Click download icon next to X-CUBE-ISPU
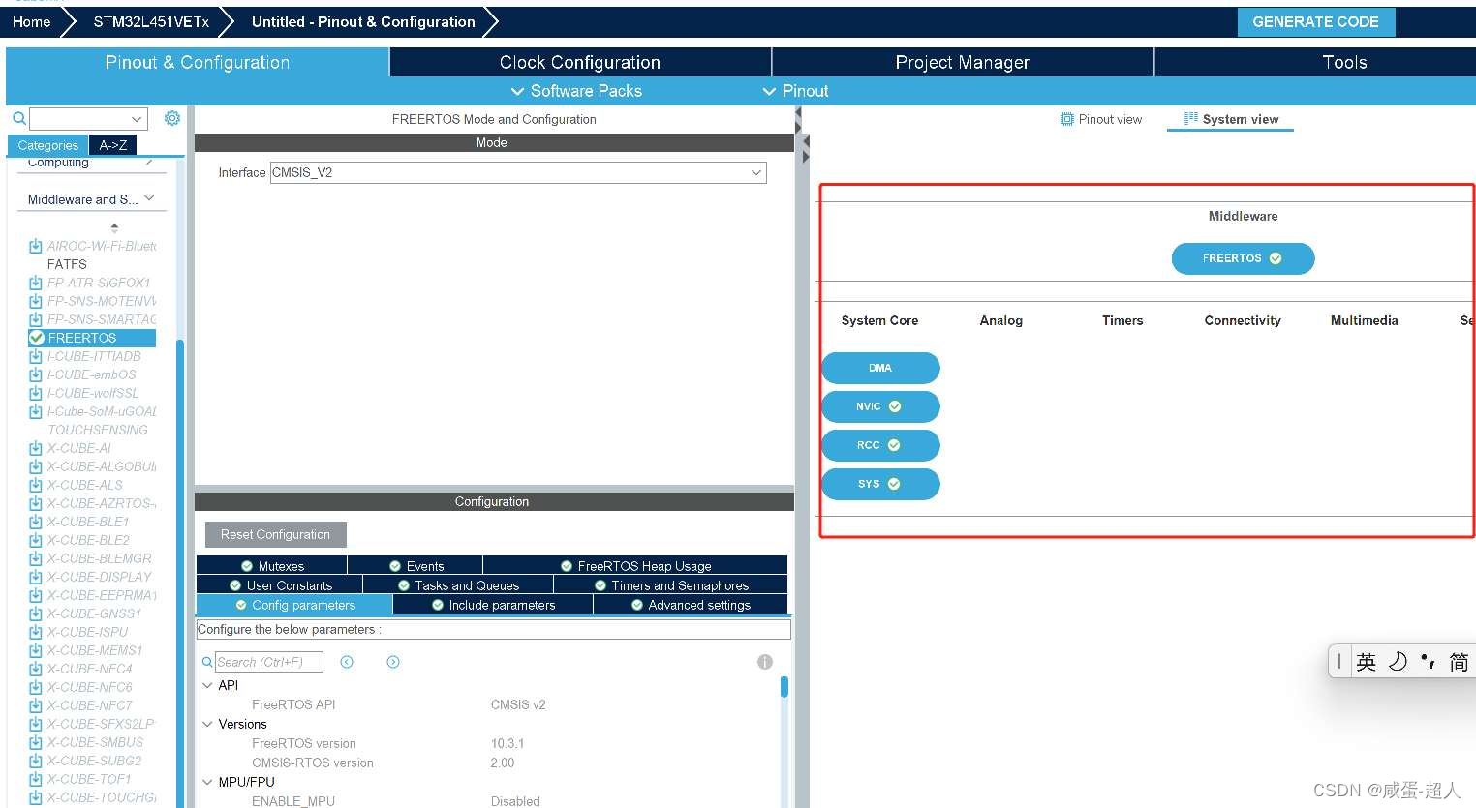The image size is (1476, 808). 36,632
